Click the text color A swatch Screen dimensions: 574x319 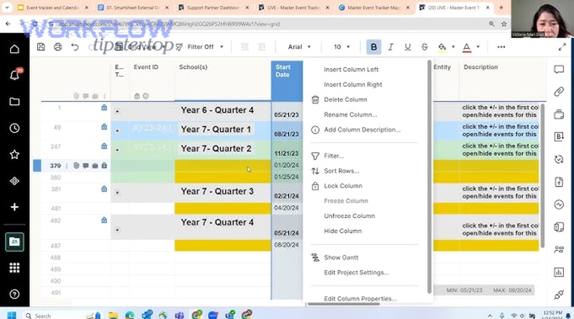pos(467,46)
